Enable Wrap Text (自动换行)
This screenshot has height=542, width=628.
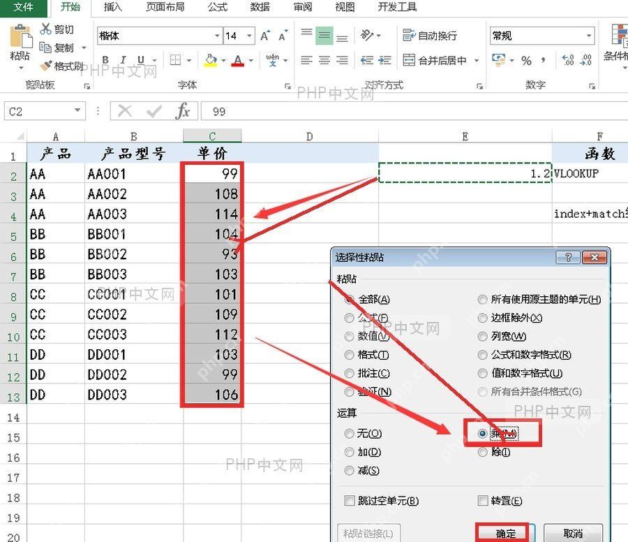pos(430,36)
